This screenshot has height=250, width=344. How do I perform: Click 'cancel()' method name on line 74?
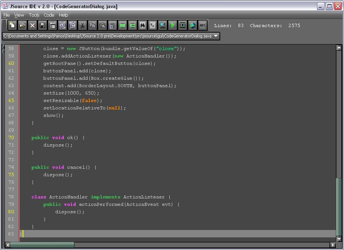pyautogui.click(x=79, y=167)
